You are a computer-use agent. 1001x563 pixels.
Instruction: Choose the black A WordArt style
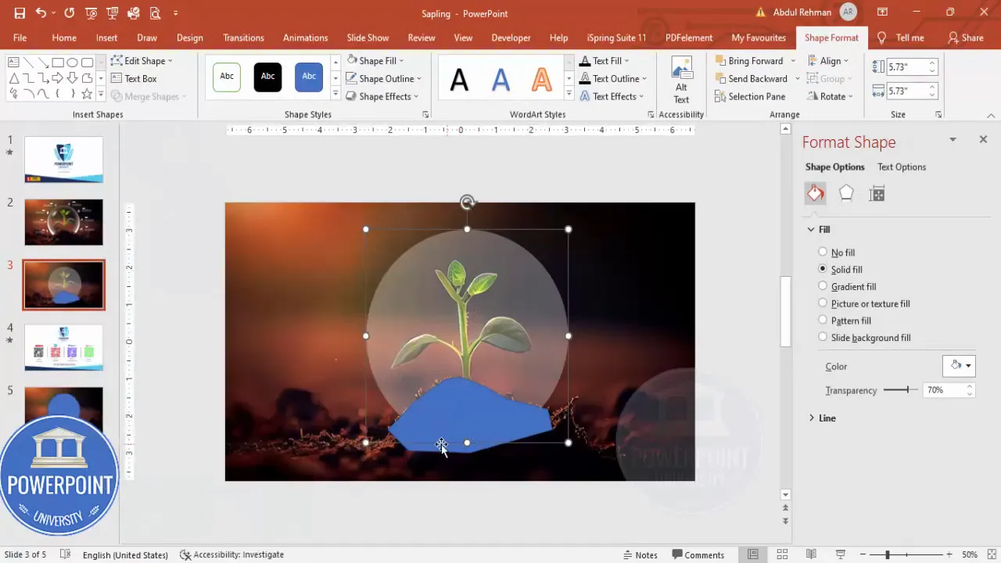[459, 79]
